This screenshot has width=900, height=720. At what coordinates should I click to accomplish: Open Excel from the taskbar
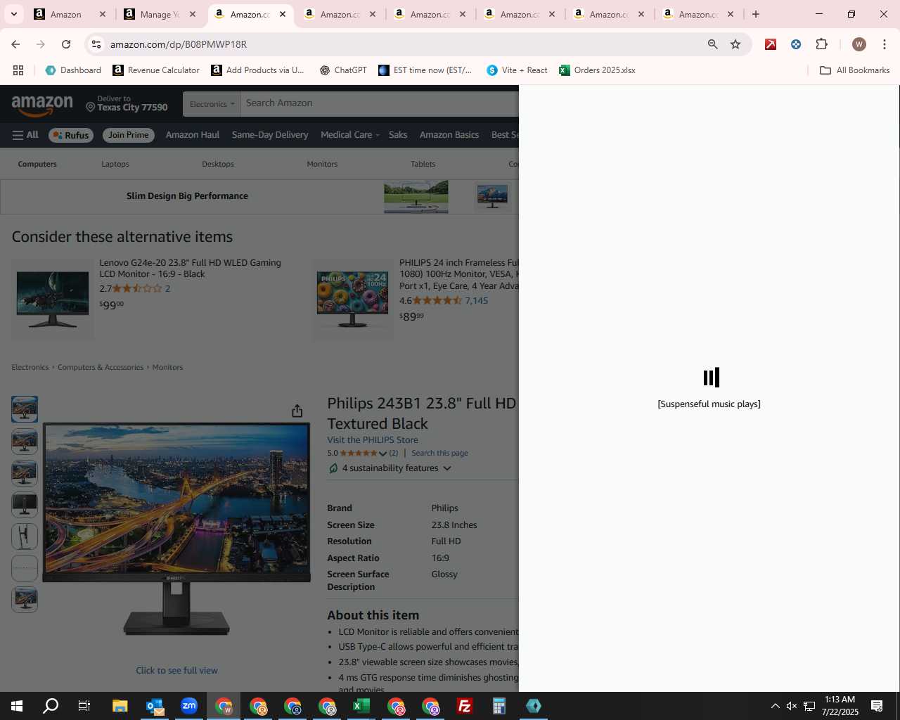click(361, 706)
